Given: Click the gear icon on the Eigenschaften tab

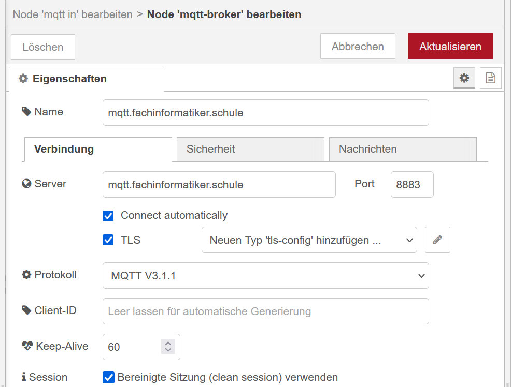Looking at the screenshot, I should coord(464,78).
